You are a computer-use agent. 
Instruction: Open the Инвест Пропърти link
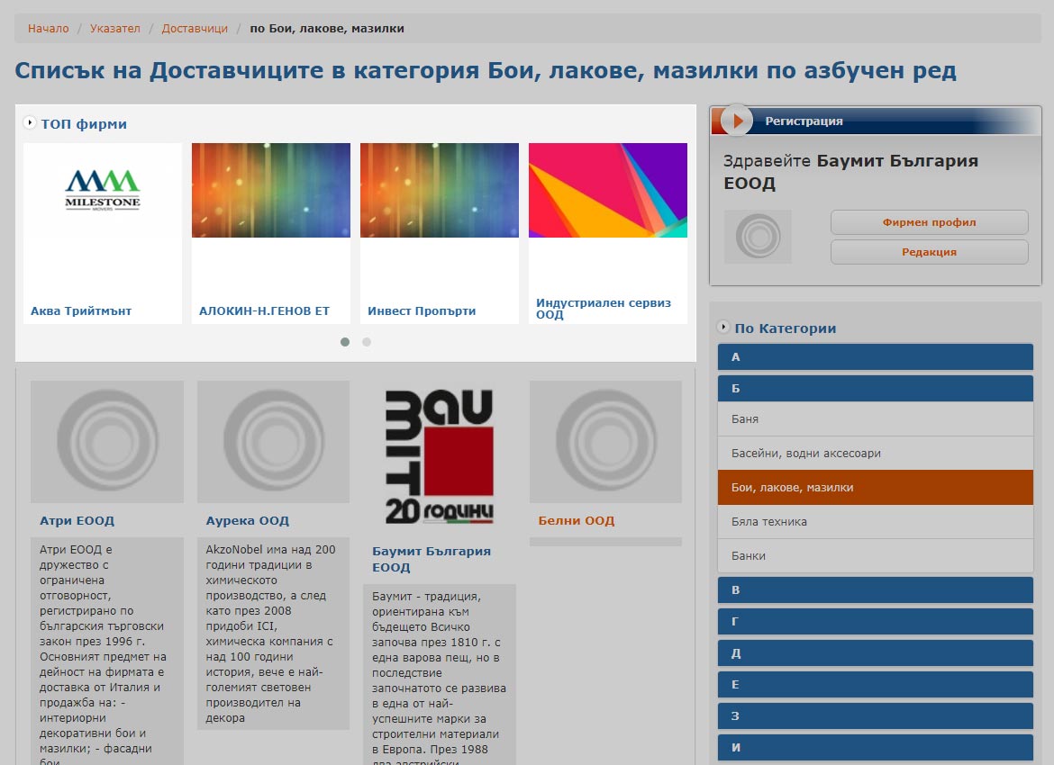[x=422, y=311]
